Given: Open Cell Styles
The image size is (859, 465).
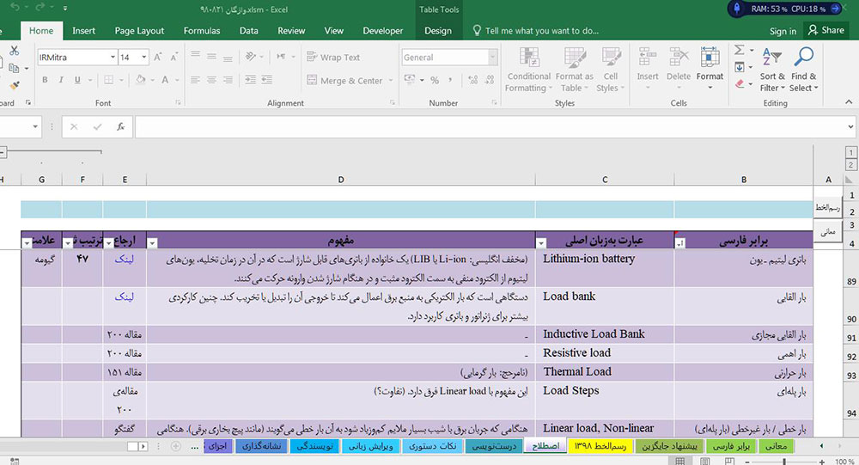Looking at the screenshot, I should (x=610, y=70).
